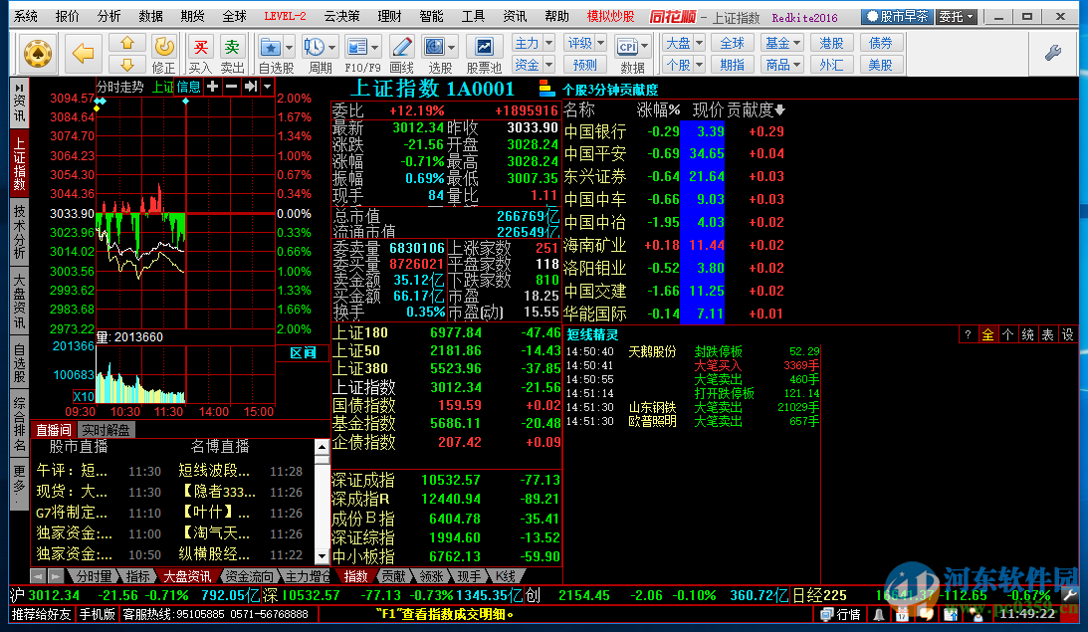Expand the 自选股 dropdown arrow
Screen dimensions: 1088x632
pos(289,47)
